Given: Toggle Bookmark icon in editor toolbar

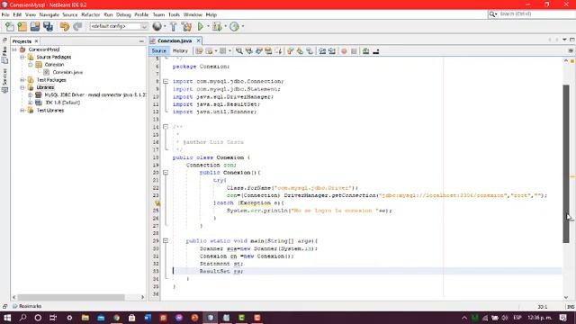Looking at the screenshot, I should [x=310, y=51].
